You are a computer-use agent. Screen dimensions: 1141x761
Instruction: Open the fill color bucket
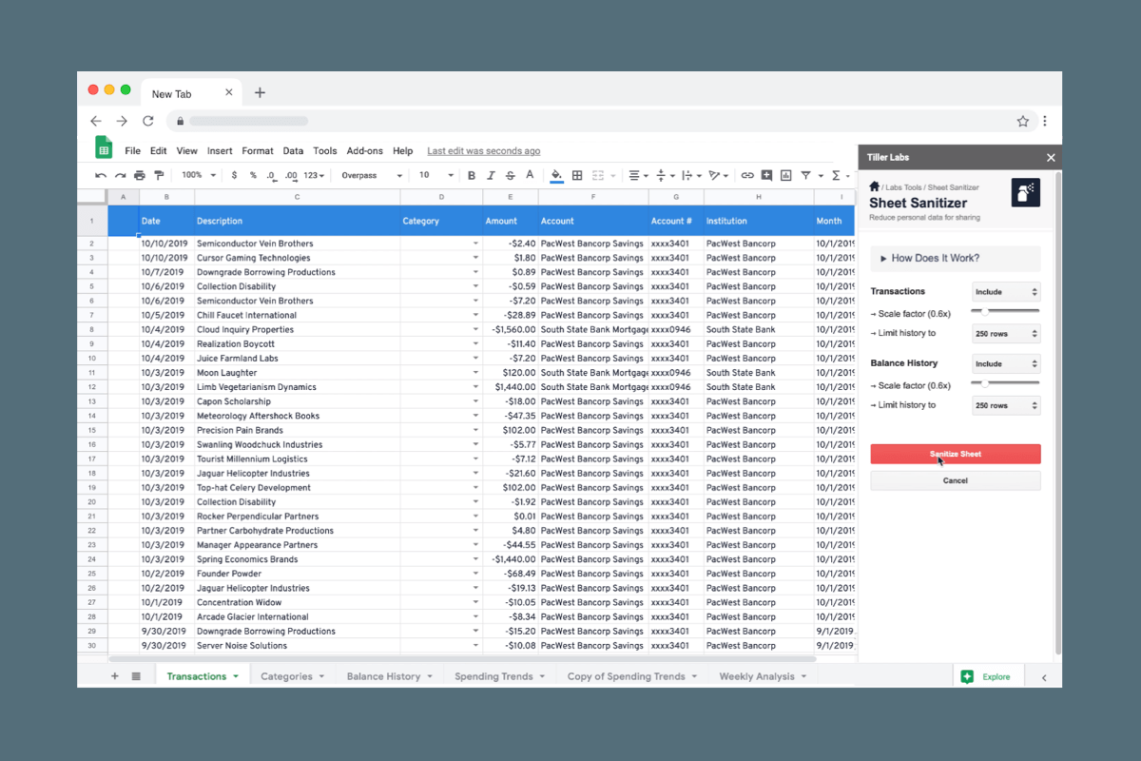click(556, 175)
